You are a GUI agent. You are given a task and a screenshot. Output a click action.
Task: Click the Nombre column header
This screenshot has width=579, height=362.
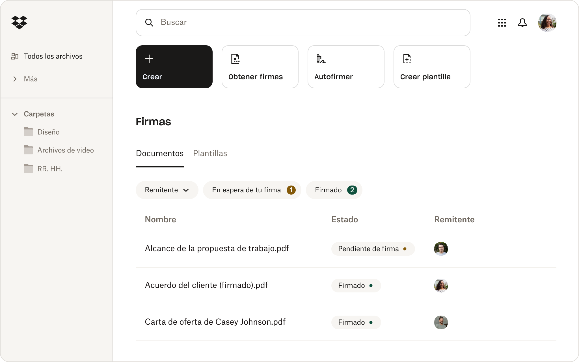pos(160,219)
